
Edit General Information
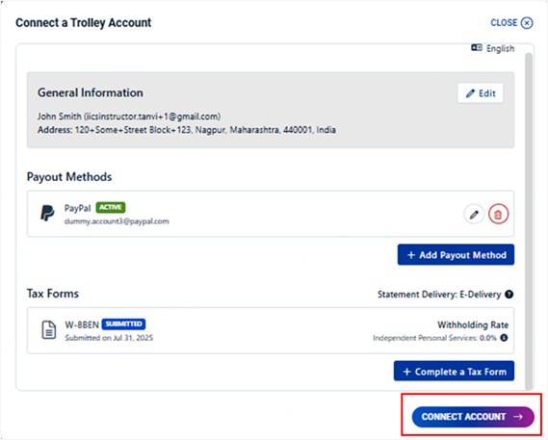coord(481,93)
